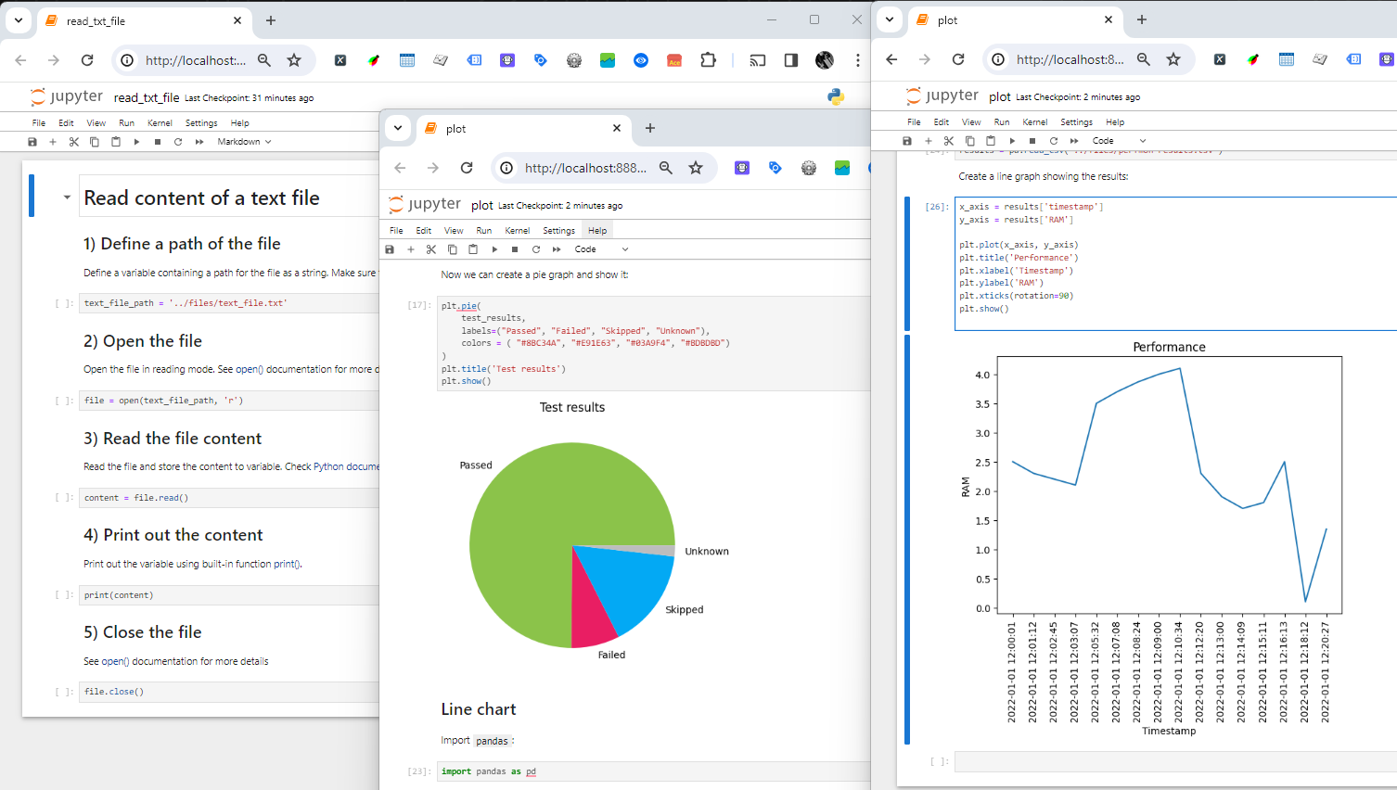The width and height of the screenshot is (1397, 790).
Task: Click the copy icon in the Performance line chart notebook toolbar
Action: click(x=970, y=141)
